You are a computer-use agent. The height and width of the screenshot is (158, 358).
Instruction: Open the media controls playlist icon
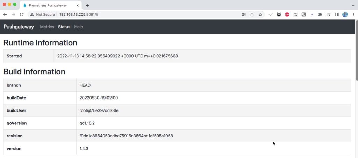pyautogui.click(x=328, y=15)
